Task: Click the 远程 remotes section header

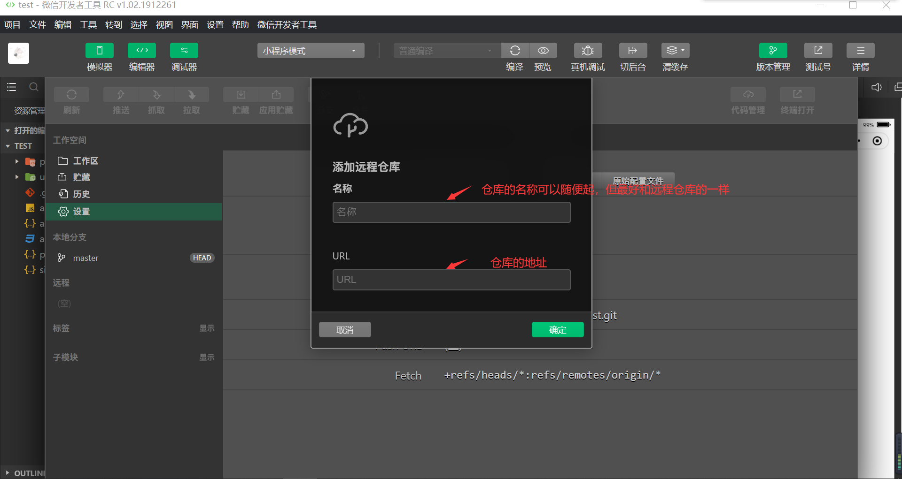Action: click(61, 282)
